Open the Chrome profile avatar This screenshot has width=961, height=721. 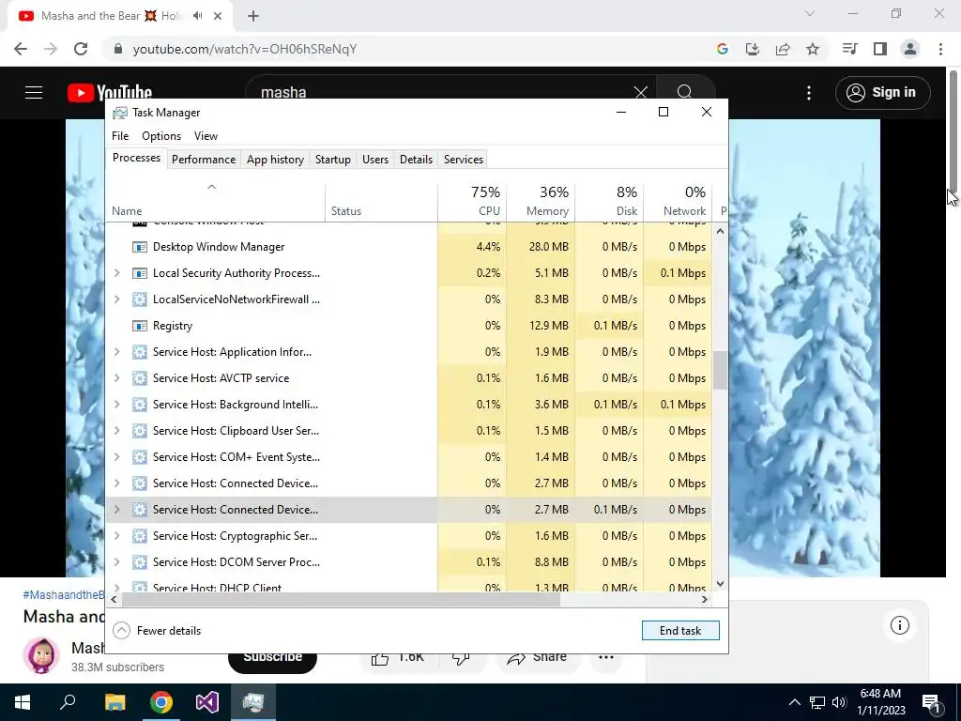pyautogui.click(x=910, y=49)
